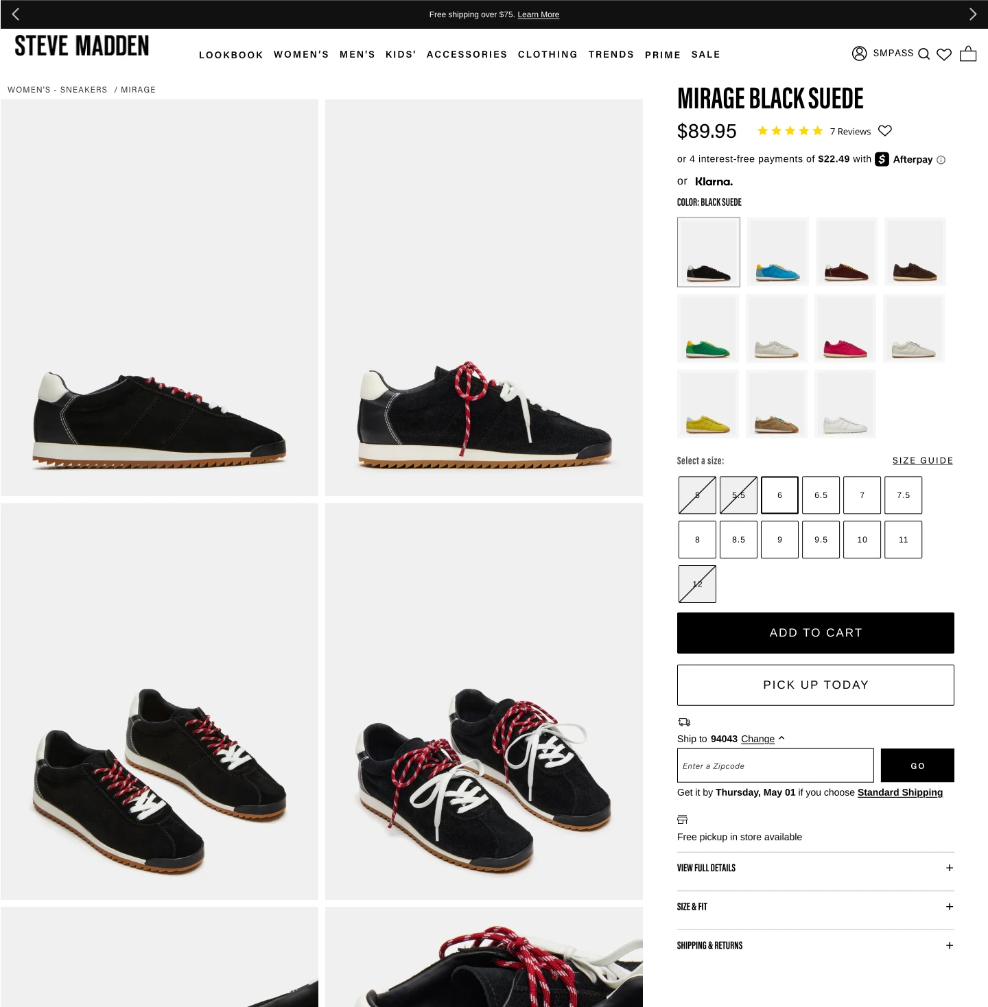988x1007 pixels.
Task: Focus the Enter a Zipcode field
Action: [x=775, y=766]
